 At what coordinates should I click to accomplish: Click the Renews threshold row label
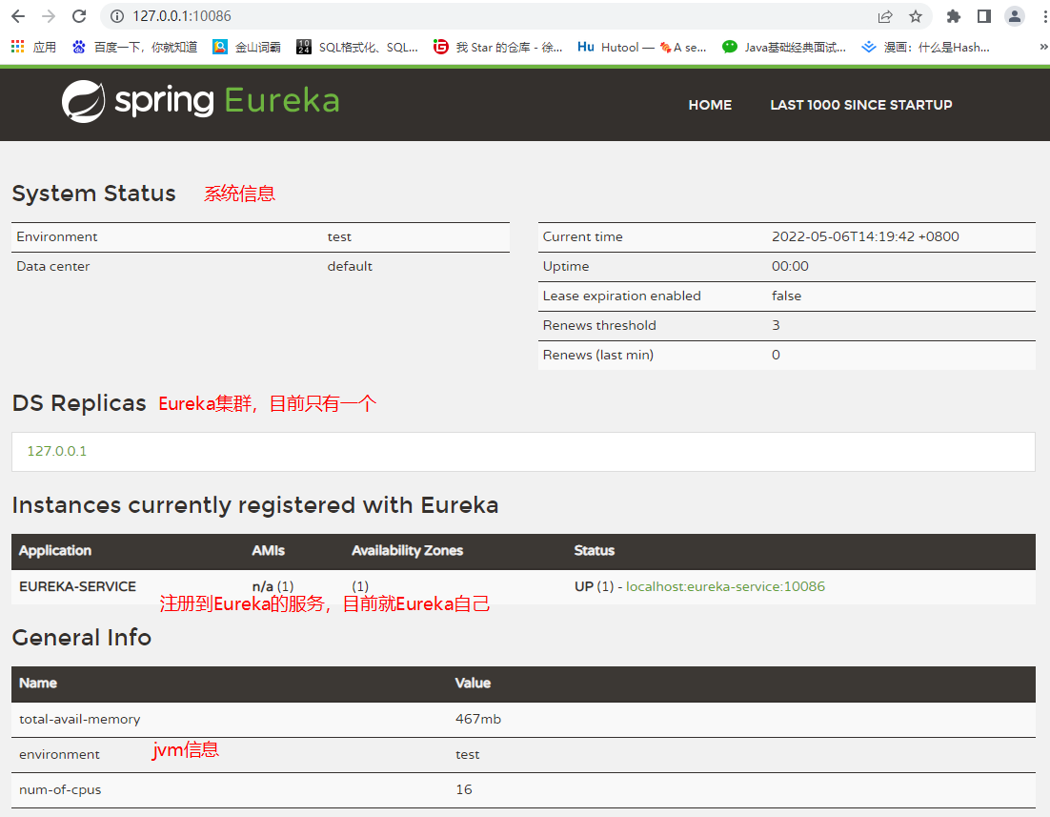point(599,325)
